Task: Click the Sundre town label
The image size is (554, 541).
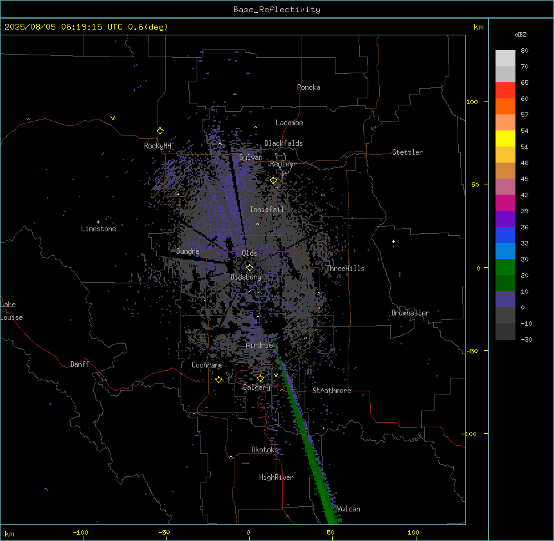Action: click(x=188, y=251)
